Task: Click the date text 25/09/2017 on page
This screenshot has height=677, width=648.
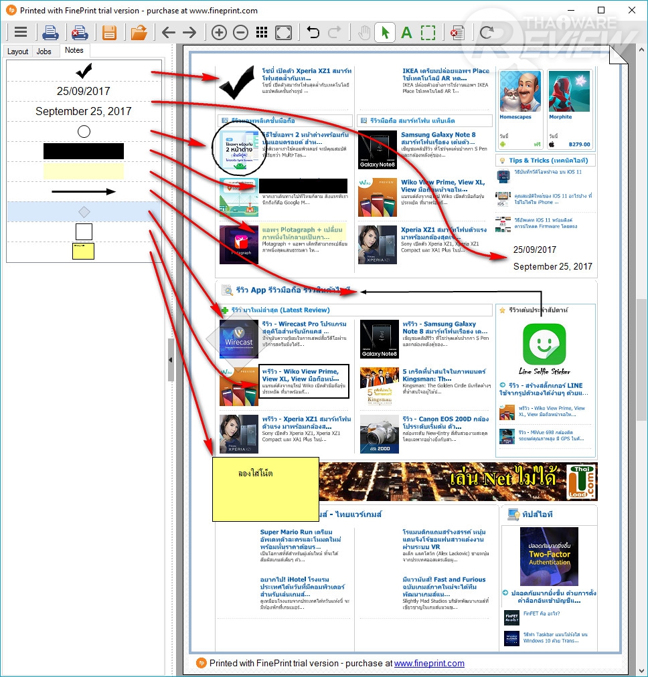Action: [x=534, y=250]
